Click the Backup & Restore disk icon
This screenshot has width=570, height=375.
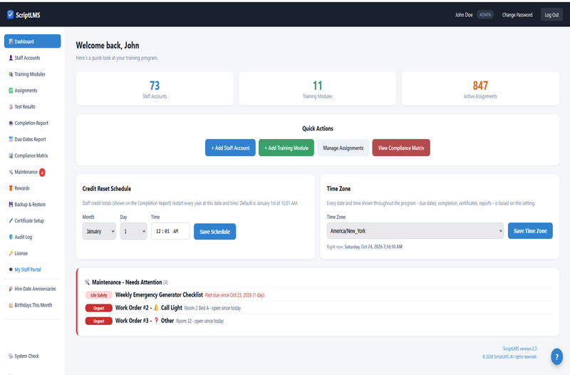click(x=11, y=205)
